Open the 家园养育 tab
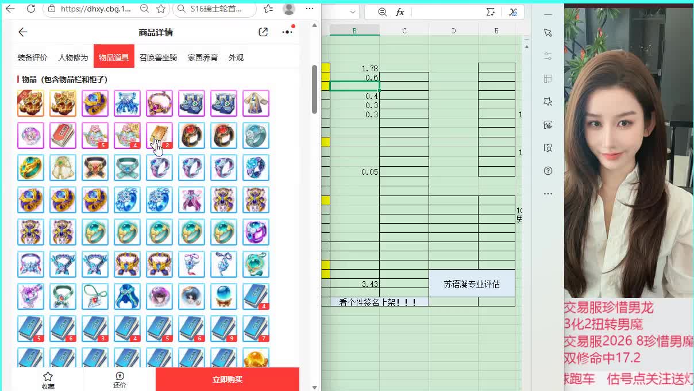The height and width of the screenshot is (391, 694). [203, 57]
